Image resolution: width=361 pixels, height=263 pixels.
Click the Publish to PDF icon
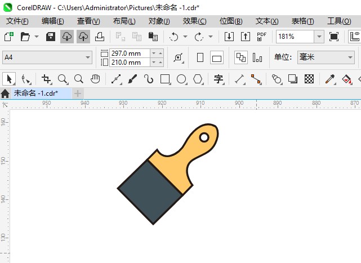point(261,37)
